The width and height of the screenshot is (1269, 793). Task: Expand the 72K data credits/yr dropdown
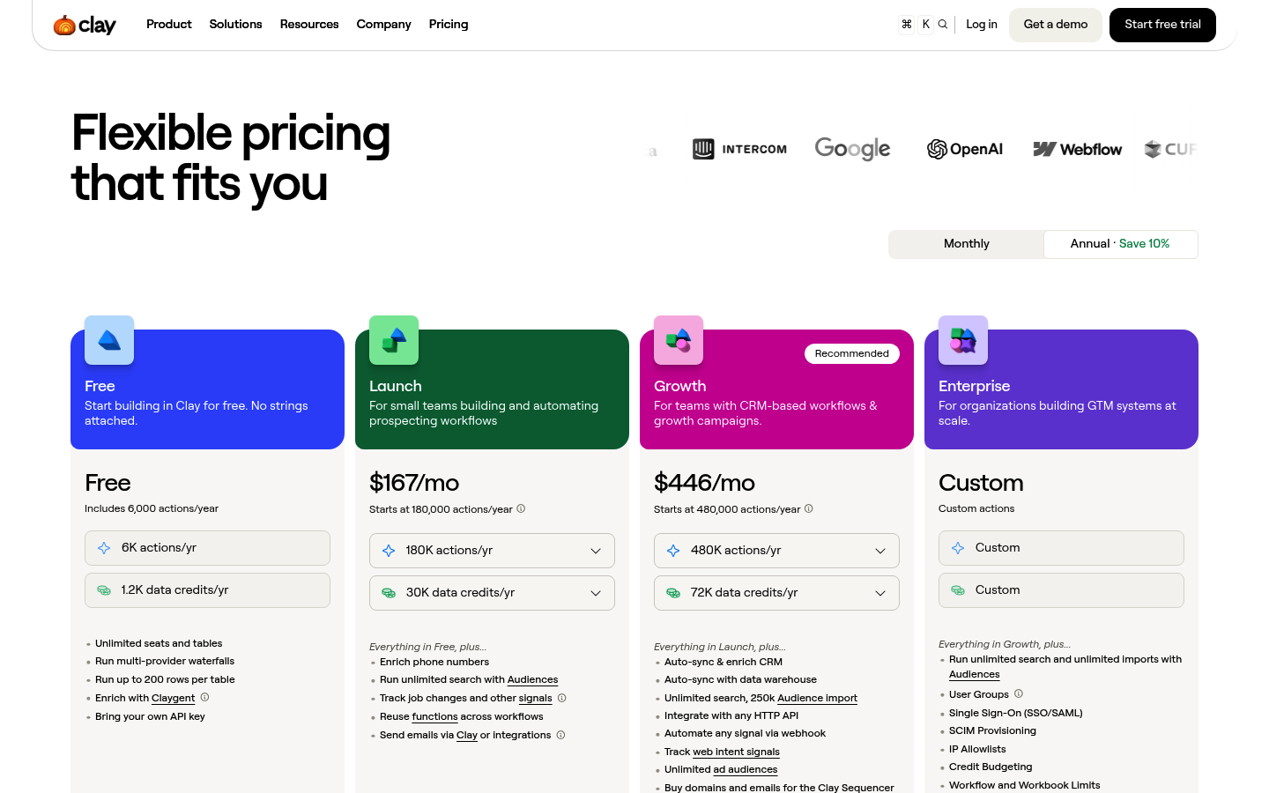click(776, 593)
